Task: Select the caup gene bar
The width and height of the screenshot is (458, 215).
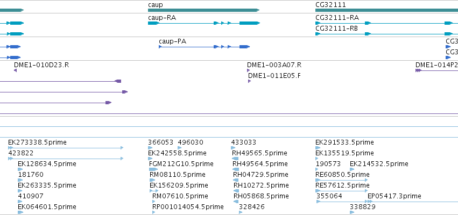Action: (x=203, y=10)
